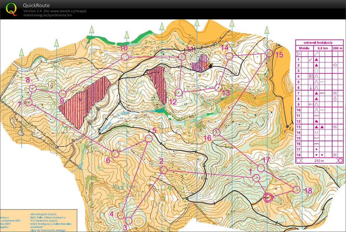The height and width of the screenshot is (232, 346).
Task: Select the "280 m" climb cell
Action: (338, 48)
